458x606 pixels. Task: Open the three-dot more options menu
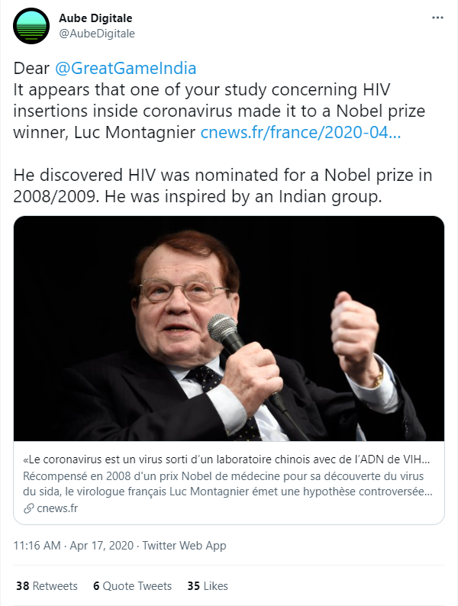coord(437,18)
